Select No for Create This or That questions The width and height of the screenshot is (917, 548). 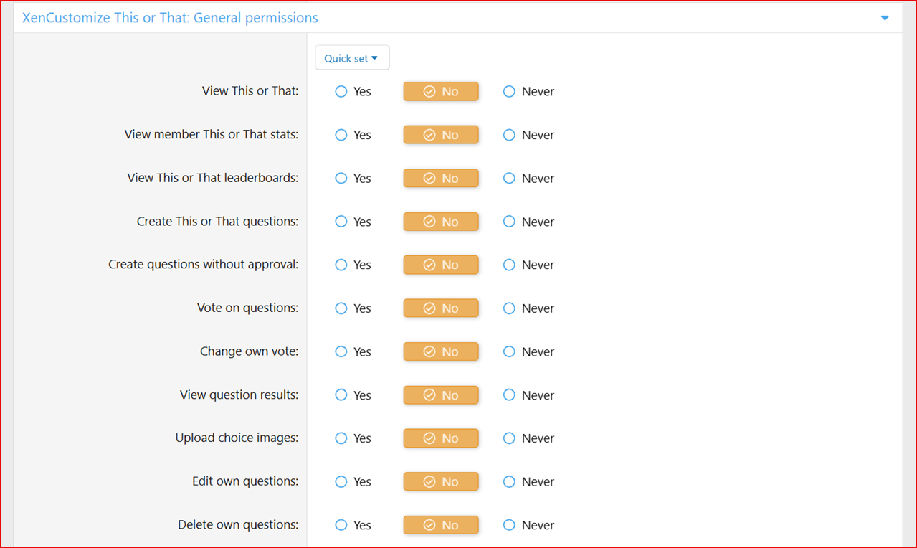[x=441, y=222]
